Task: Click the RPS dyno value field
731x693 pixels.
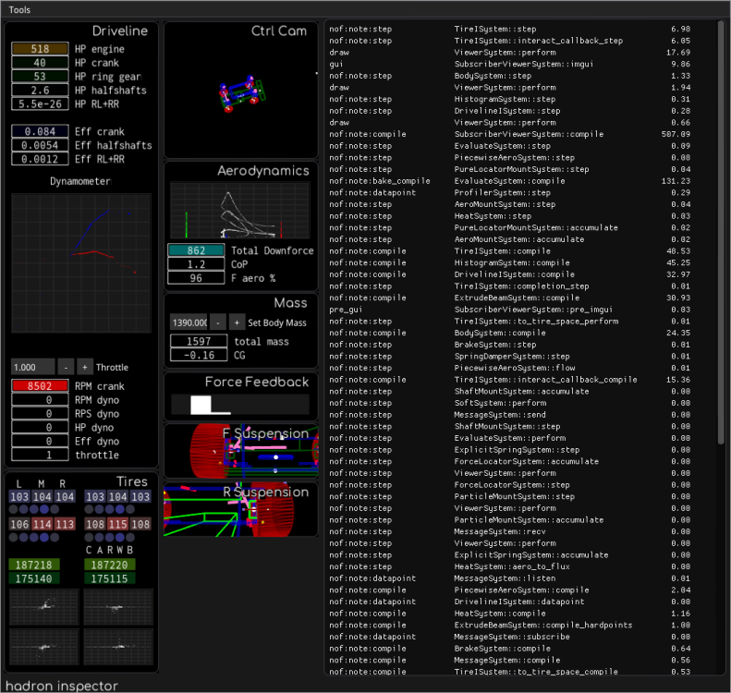Action: click(40, 413)
